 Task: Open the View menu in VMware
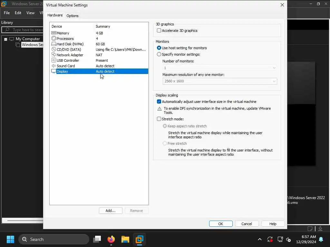pos(30,13)
